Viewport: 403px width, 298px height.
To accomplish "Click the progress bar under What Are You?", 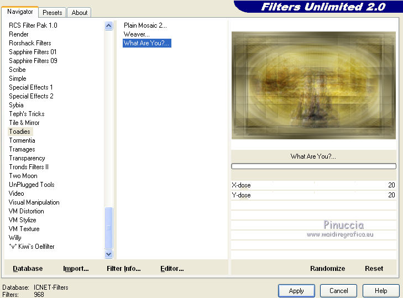I will point(313,166).
